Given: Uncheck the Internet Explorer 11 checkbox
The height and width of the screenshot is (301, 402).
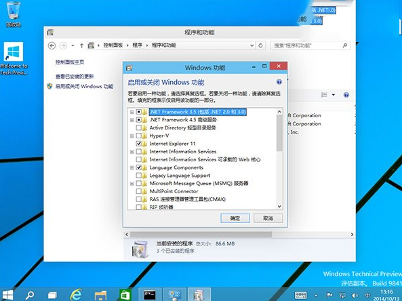Looking at the screenshot, I should (x=139, y=144).
